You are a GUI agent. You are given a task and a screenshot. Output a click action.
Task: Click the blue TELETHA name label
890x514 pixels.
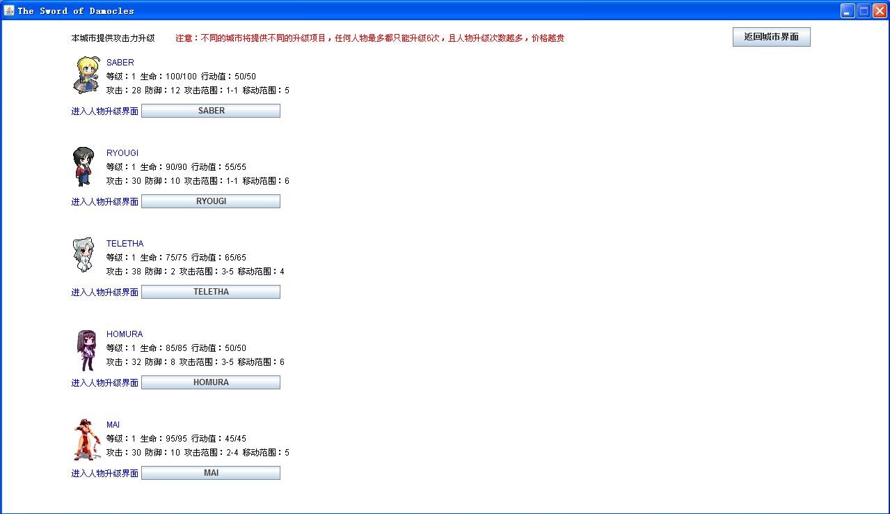(x=125, y=244)
